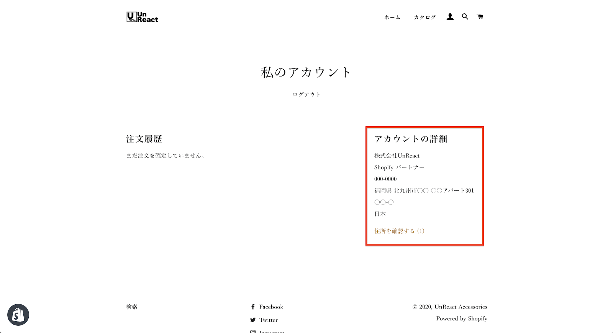The image size is (613, 333).
Task: Click the UnReact store logo
Action: (142, 17)
